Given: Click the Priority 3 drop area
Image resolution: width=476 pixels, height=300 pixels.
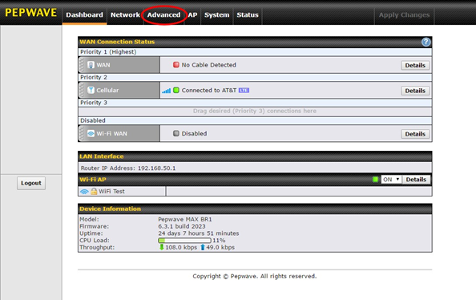Looking at the screenshot, I should point(255,111).
